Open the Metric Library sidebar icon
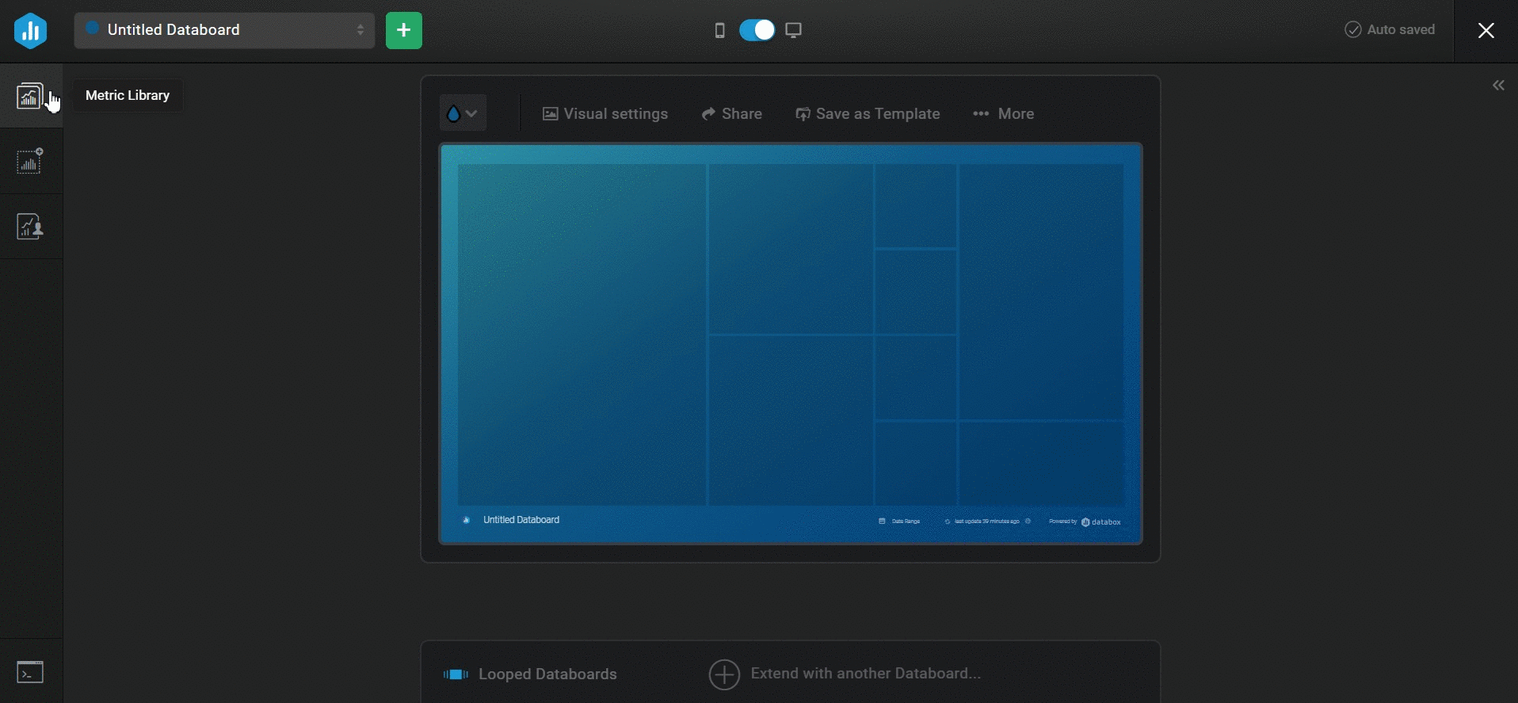Screen dimensions: 1518x703 30,96
